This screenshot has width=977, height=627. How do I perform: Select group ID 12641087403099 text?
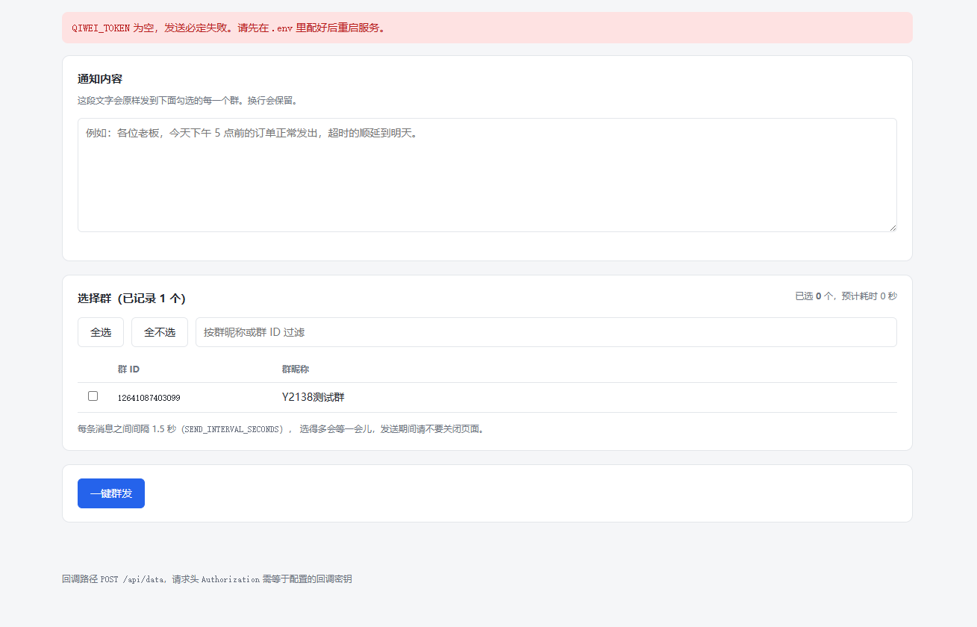click(149, 398)
